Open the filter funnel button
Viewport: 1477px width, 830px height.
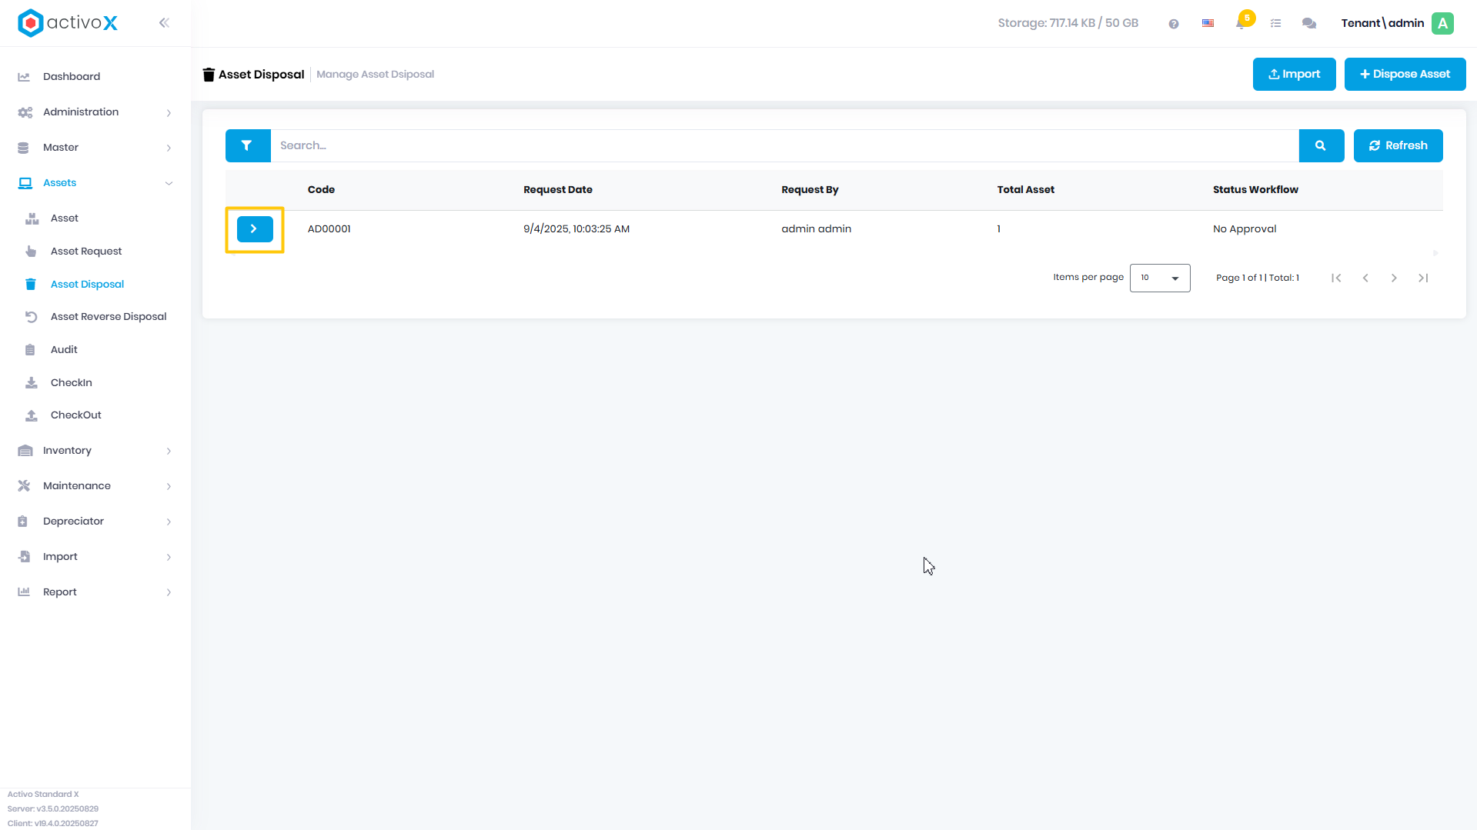coord(247,145)
